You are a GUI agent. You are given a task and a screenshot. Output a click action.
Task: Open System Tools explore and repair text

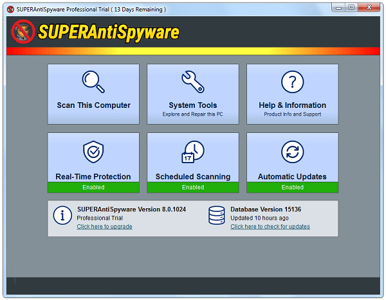coord(192,114)
